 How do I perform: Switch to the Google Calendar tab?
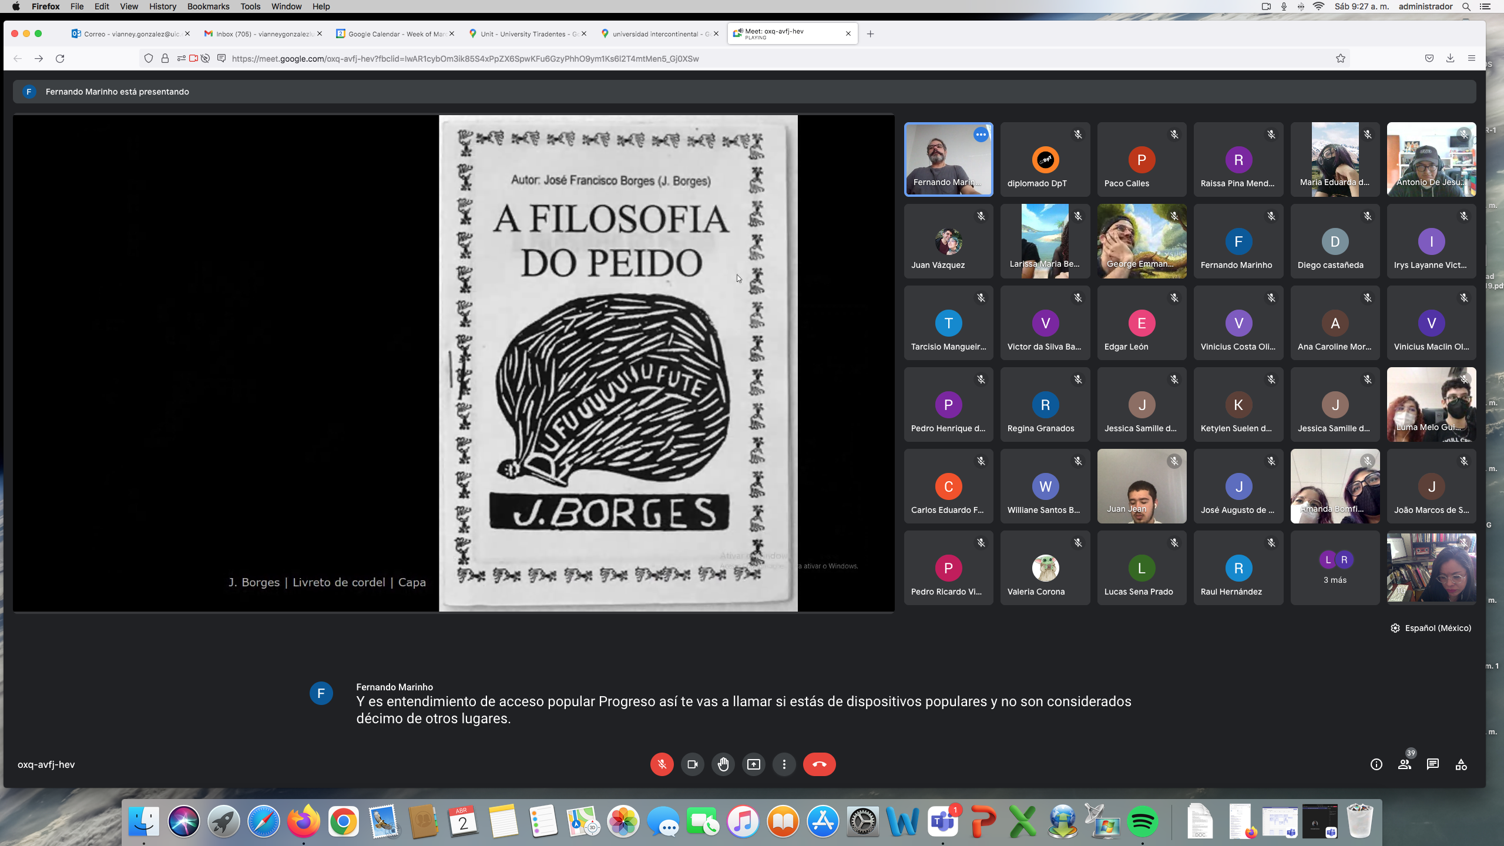(x=394, y=34)
